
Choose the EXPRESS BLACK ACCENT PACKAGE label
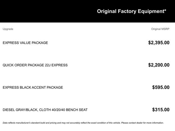pyautogui.click(x=33, y=88)
